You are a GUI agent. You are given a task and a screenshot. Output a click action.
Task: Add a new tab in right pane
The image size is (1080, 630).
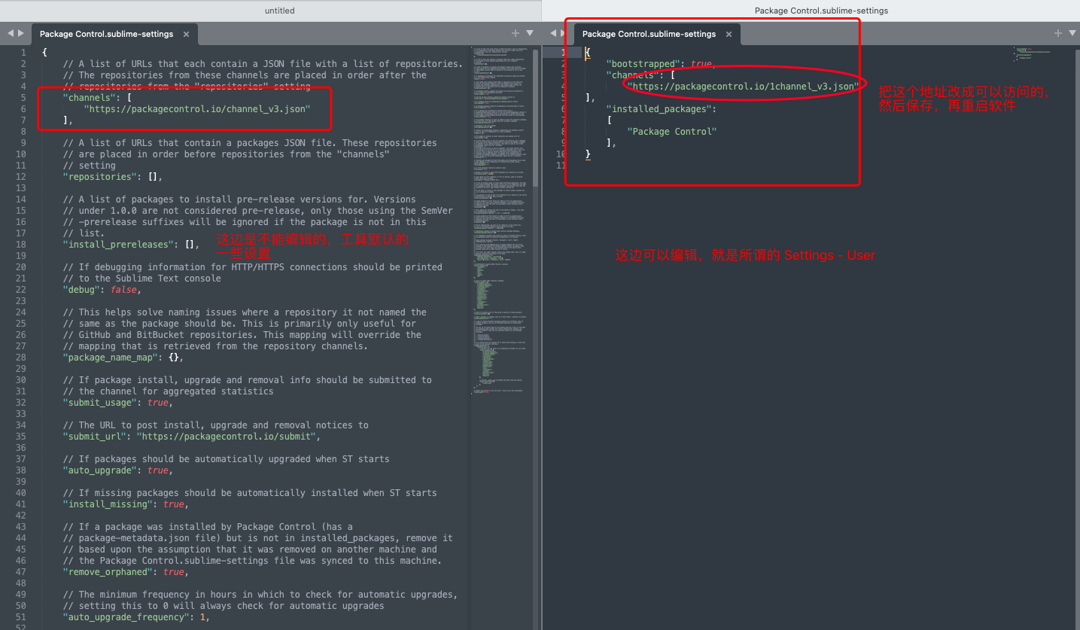pos(1058,33)
